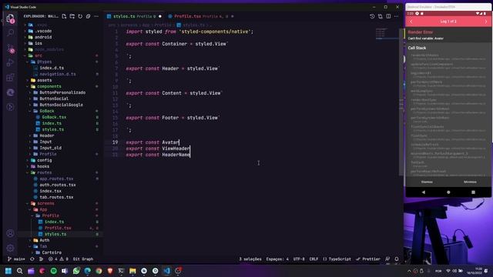Go to next log in emulator error screen
This screenshot has width=493, height=277.
486,22
